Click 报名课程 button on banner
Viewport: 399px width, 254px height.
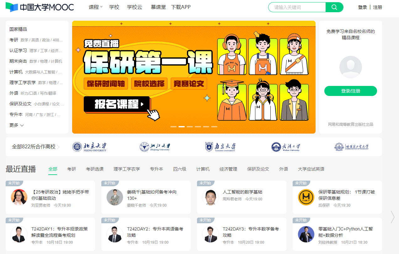point(117,104)
